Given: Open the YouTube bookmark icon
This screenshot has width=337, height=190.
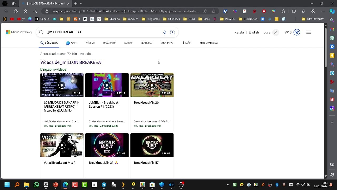Looking at the screenshot, I should pos(12,19).
